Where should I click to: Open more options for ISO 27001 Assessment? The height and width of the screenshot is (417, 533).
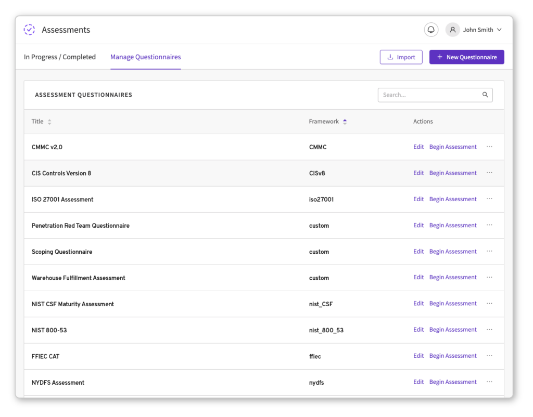click(489, 199)
